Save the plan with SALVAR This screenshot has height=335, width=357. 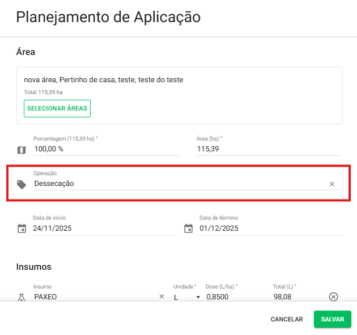click(333, 319)
